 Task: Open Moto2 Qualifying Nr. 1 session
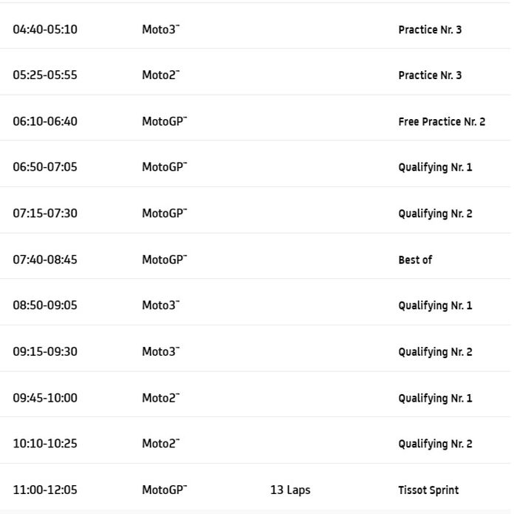tap(435, 398)
